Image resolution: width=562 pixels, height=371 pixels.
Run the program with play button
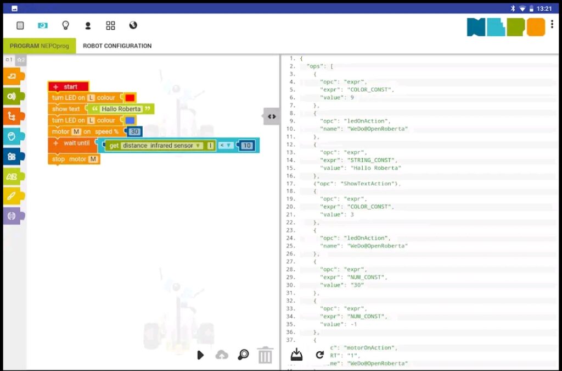click(200, 355)
